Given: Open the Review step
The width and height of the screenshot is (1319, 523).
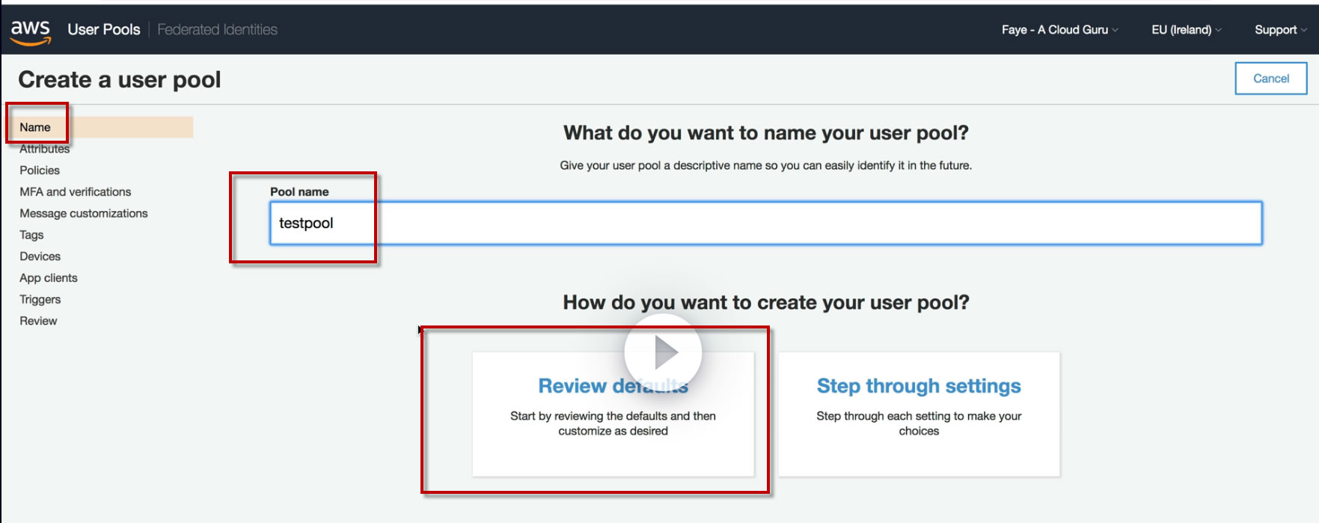Looking at the screenshot, I should pos(38,321).
